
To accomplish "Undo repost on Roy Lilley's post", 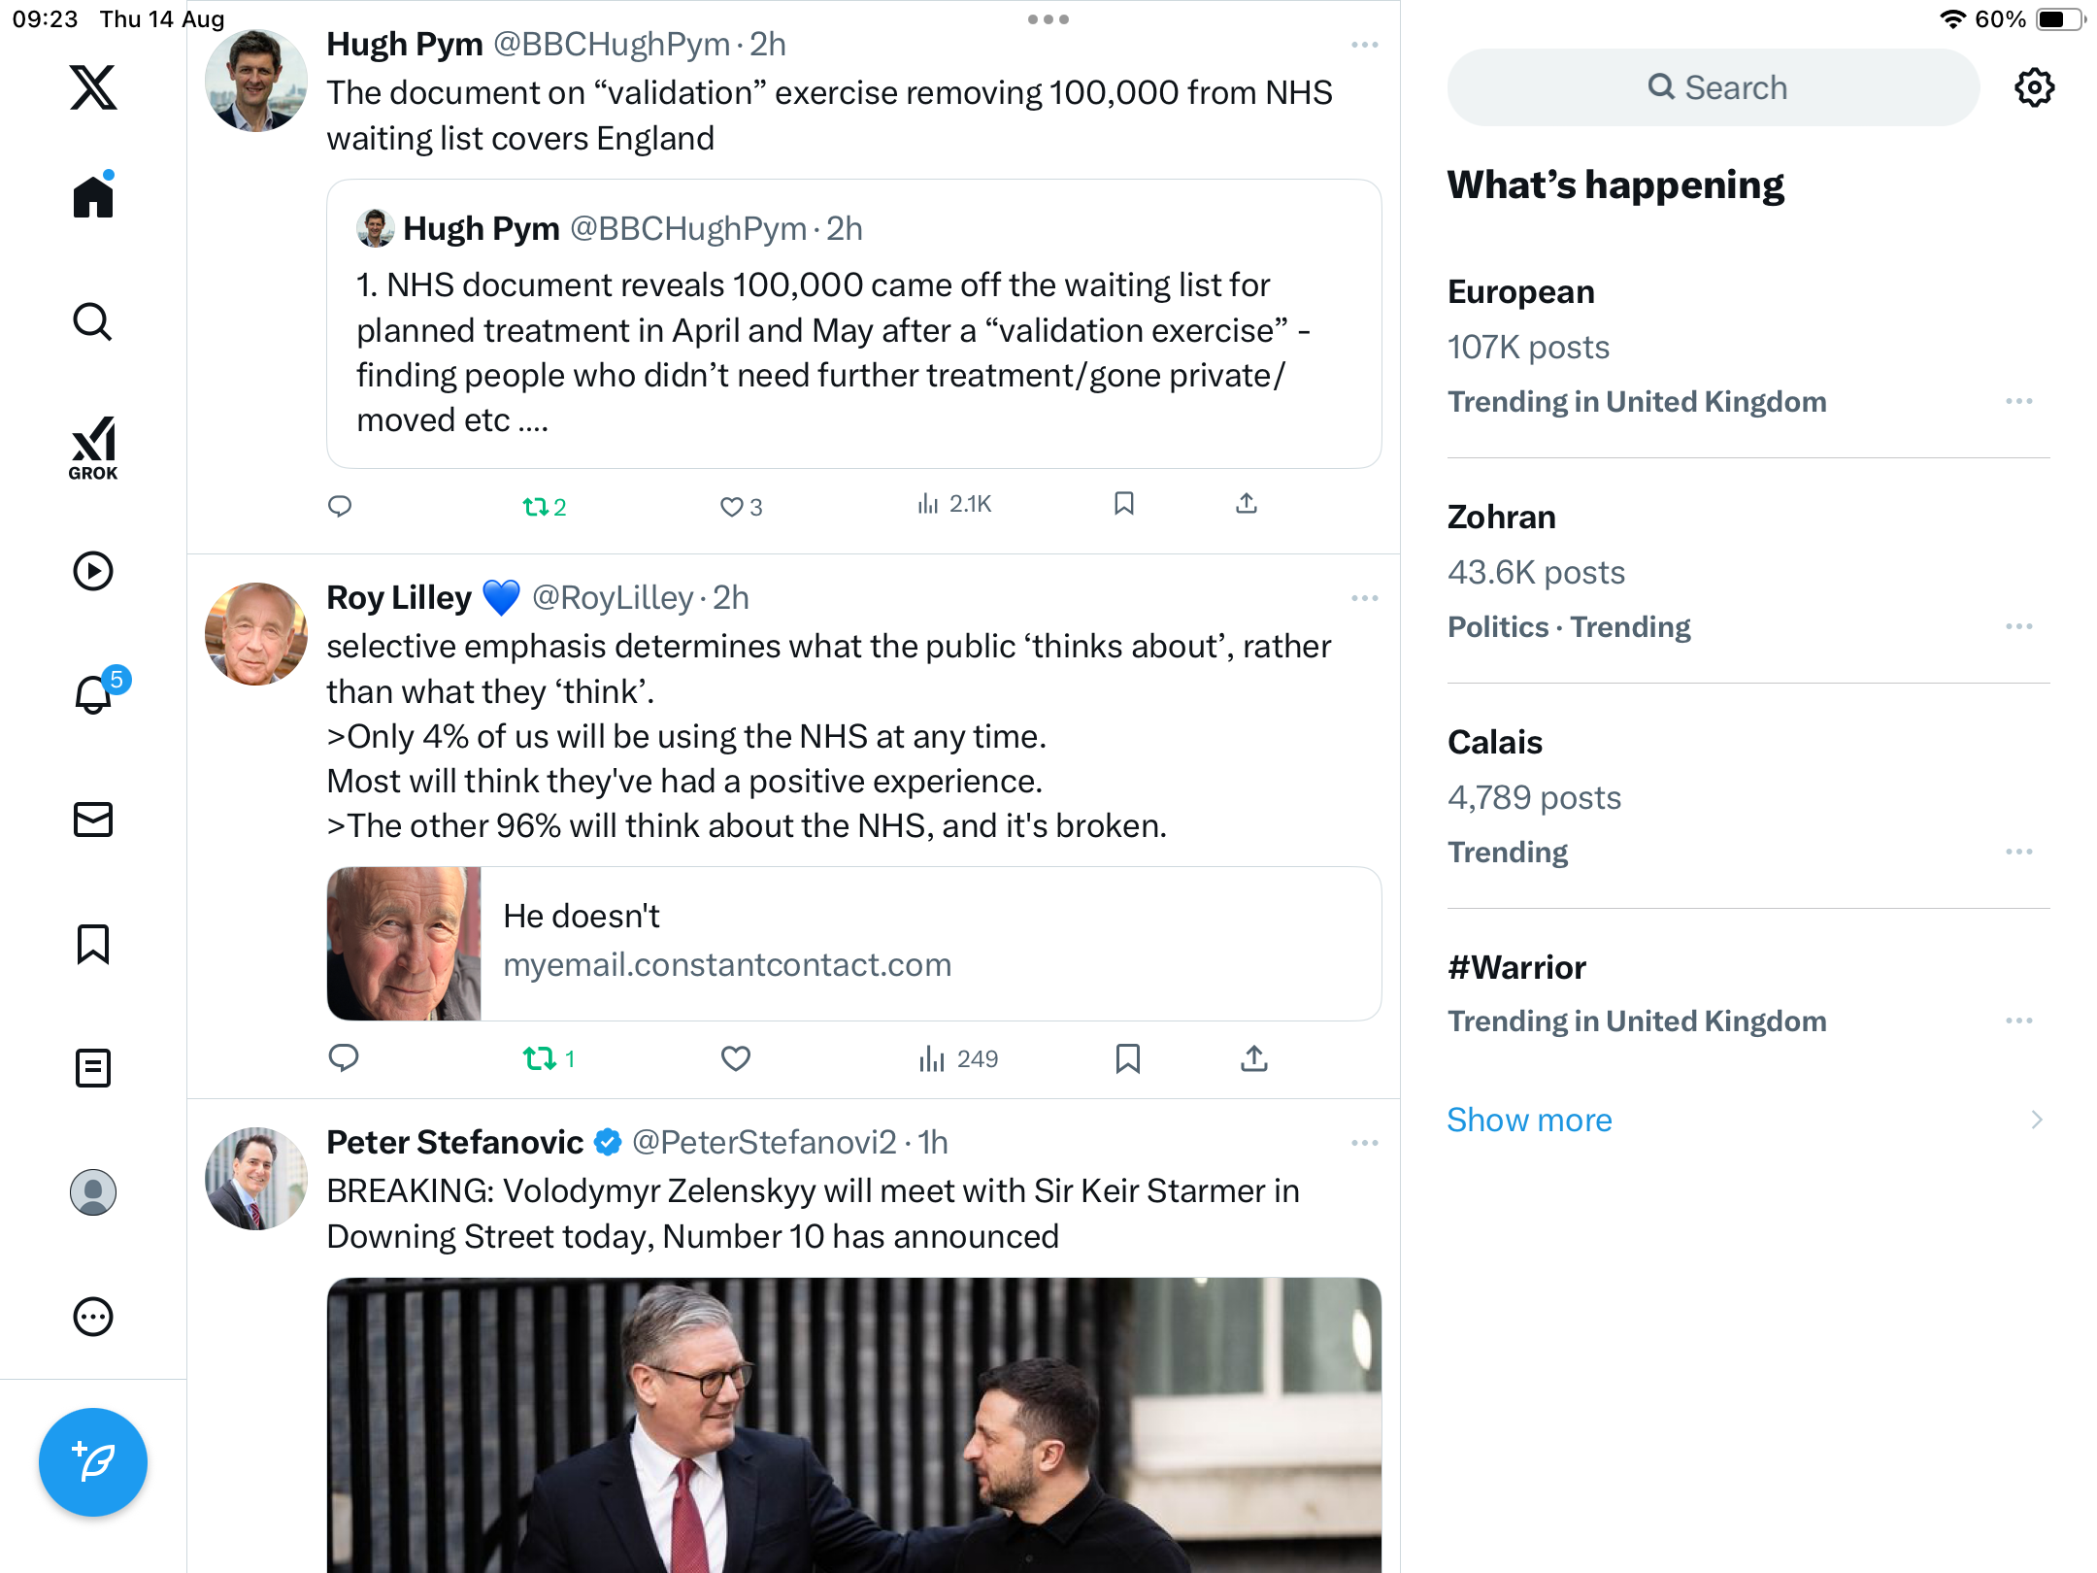I will (x=540, y=1057).
